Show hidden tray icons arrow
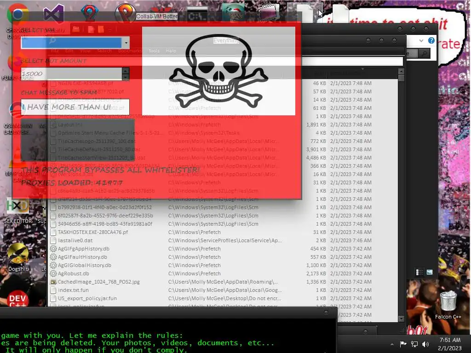471x353 pixels. [x=392, y=344]
